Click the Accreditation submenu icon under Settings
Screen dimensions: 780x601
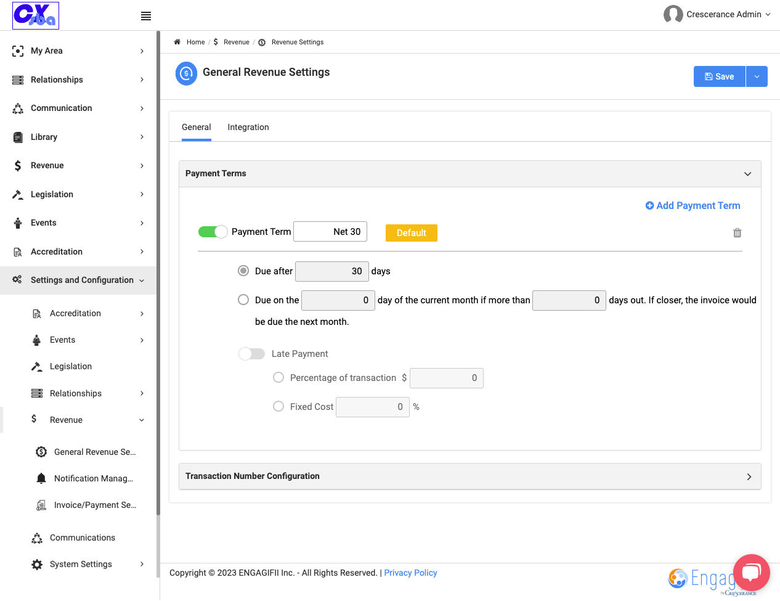(37, 314)
